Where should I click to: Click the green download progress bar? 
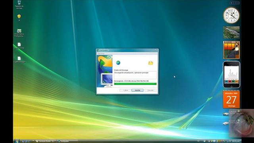click(135, 84)
